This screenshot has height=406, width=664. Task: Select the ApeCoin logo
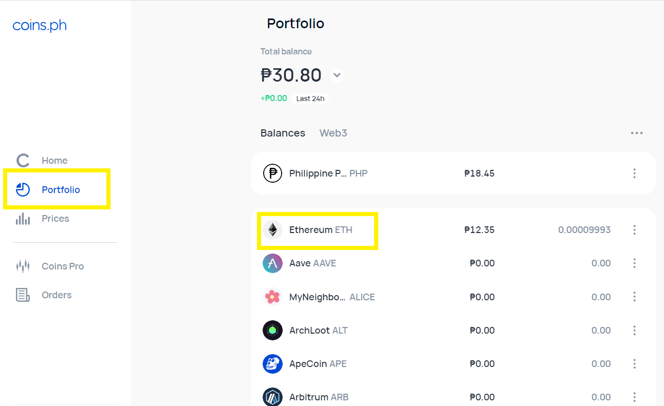[x=272, y=363]
